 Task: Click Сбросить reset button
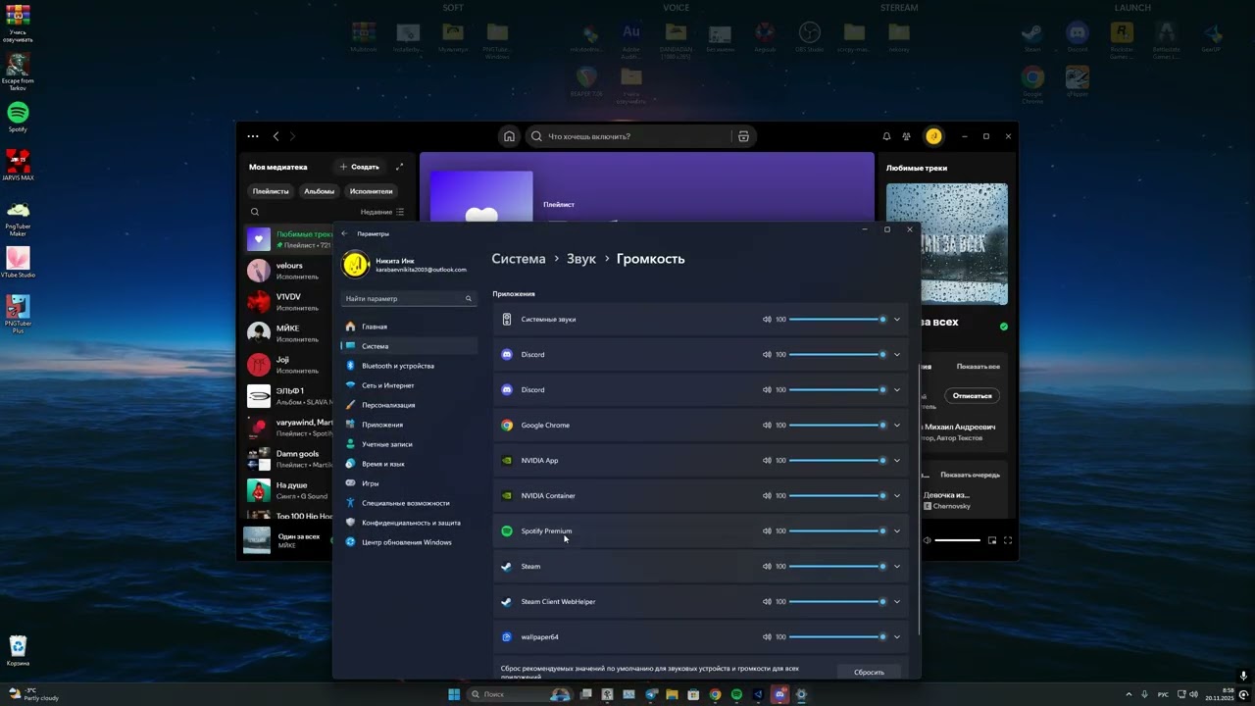click(869, 672)
